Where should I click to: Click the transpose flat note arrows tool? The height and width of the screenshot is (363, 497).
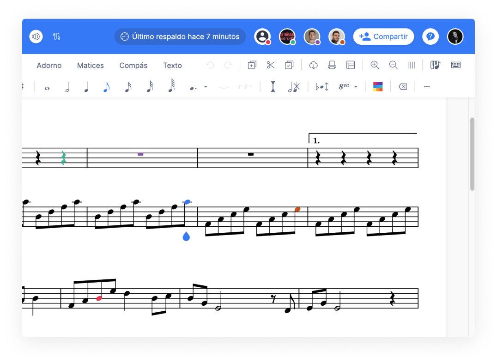(322, 86)
